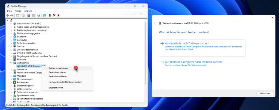
Task: Open the Aktion menu
Action: point(18,11)
